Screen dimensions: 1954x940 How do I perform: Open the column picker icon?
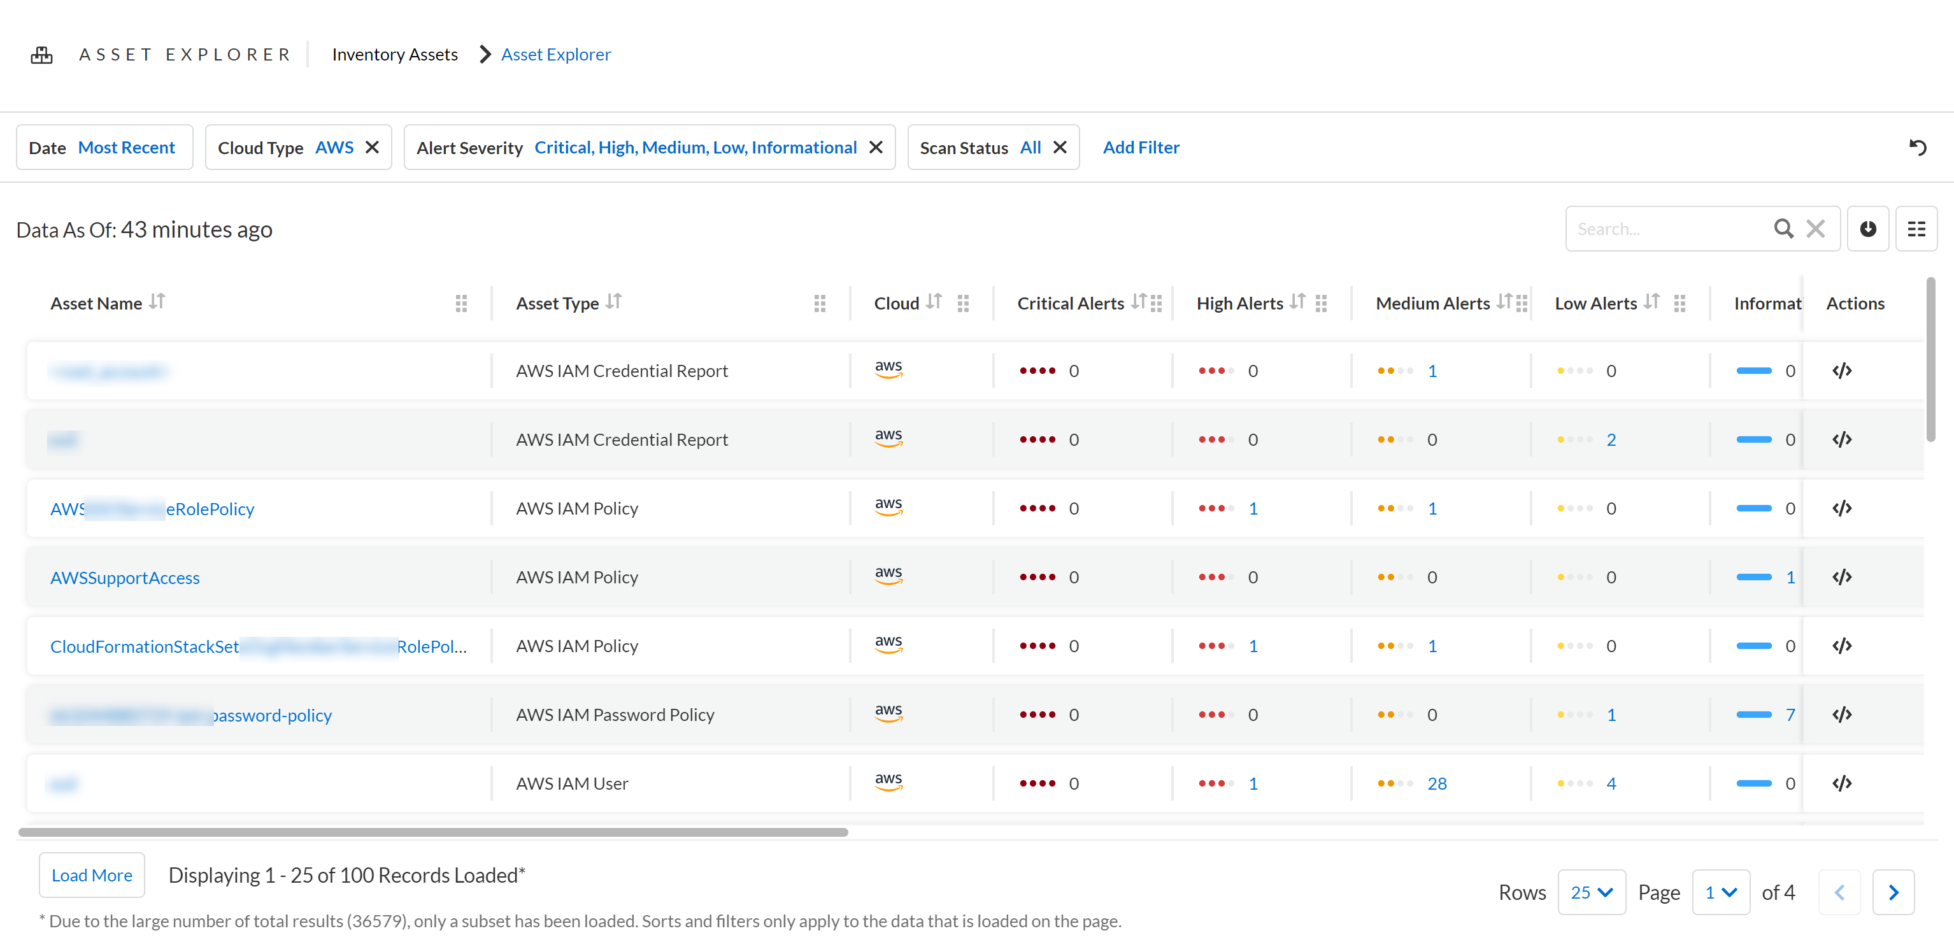pos(1916,229)
